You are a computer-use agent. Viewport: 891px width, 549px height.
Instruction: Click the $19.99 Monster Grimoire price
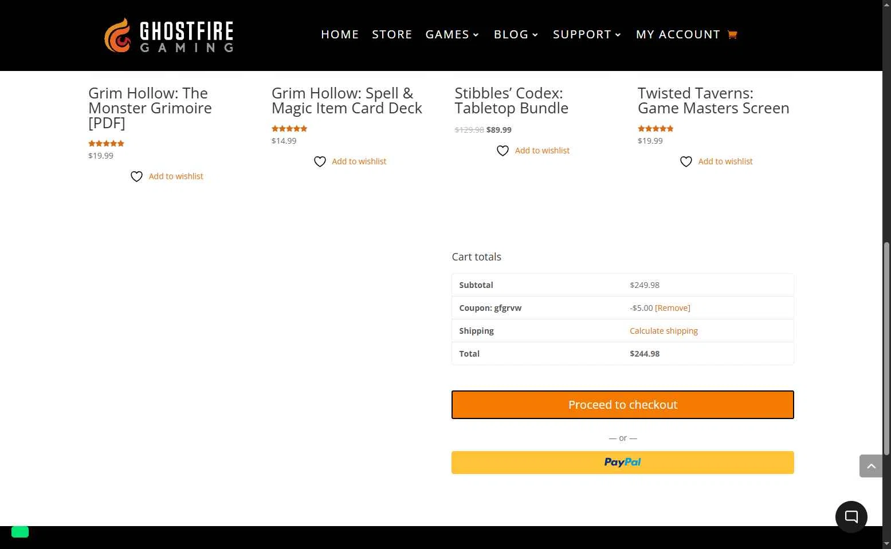pos(101,156)
